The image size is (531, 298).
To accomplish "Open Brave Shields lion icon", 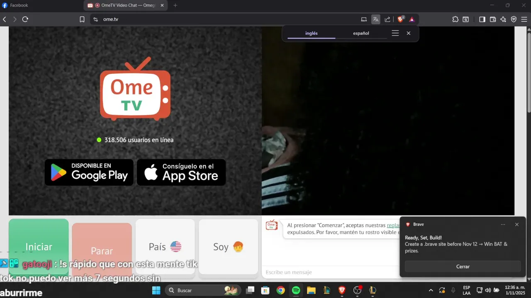I will 401,19.
